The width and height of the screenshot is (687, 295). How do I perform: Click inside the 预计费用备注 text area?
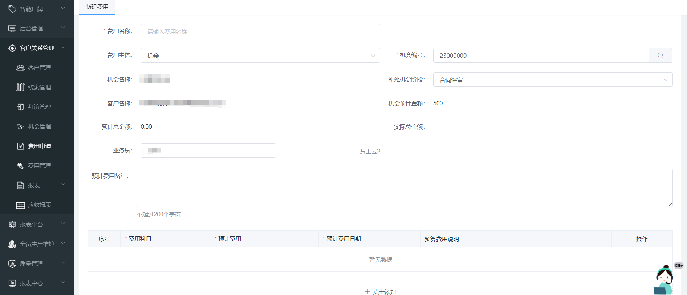pos(404,188)
